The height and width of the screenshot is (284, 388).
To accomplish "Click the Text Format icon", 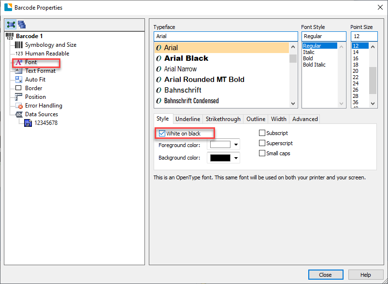I will 19,71.
